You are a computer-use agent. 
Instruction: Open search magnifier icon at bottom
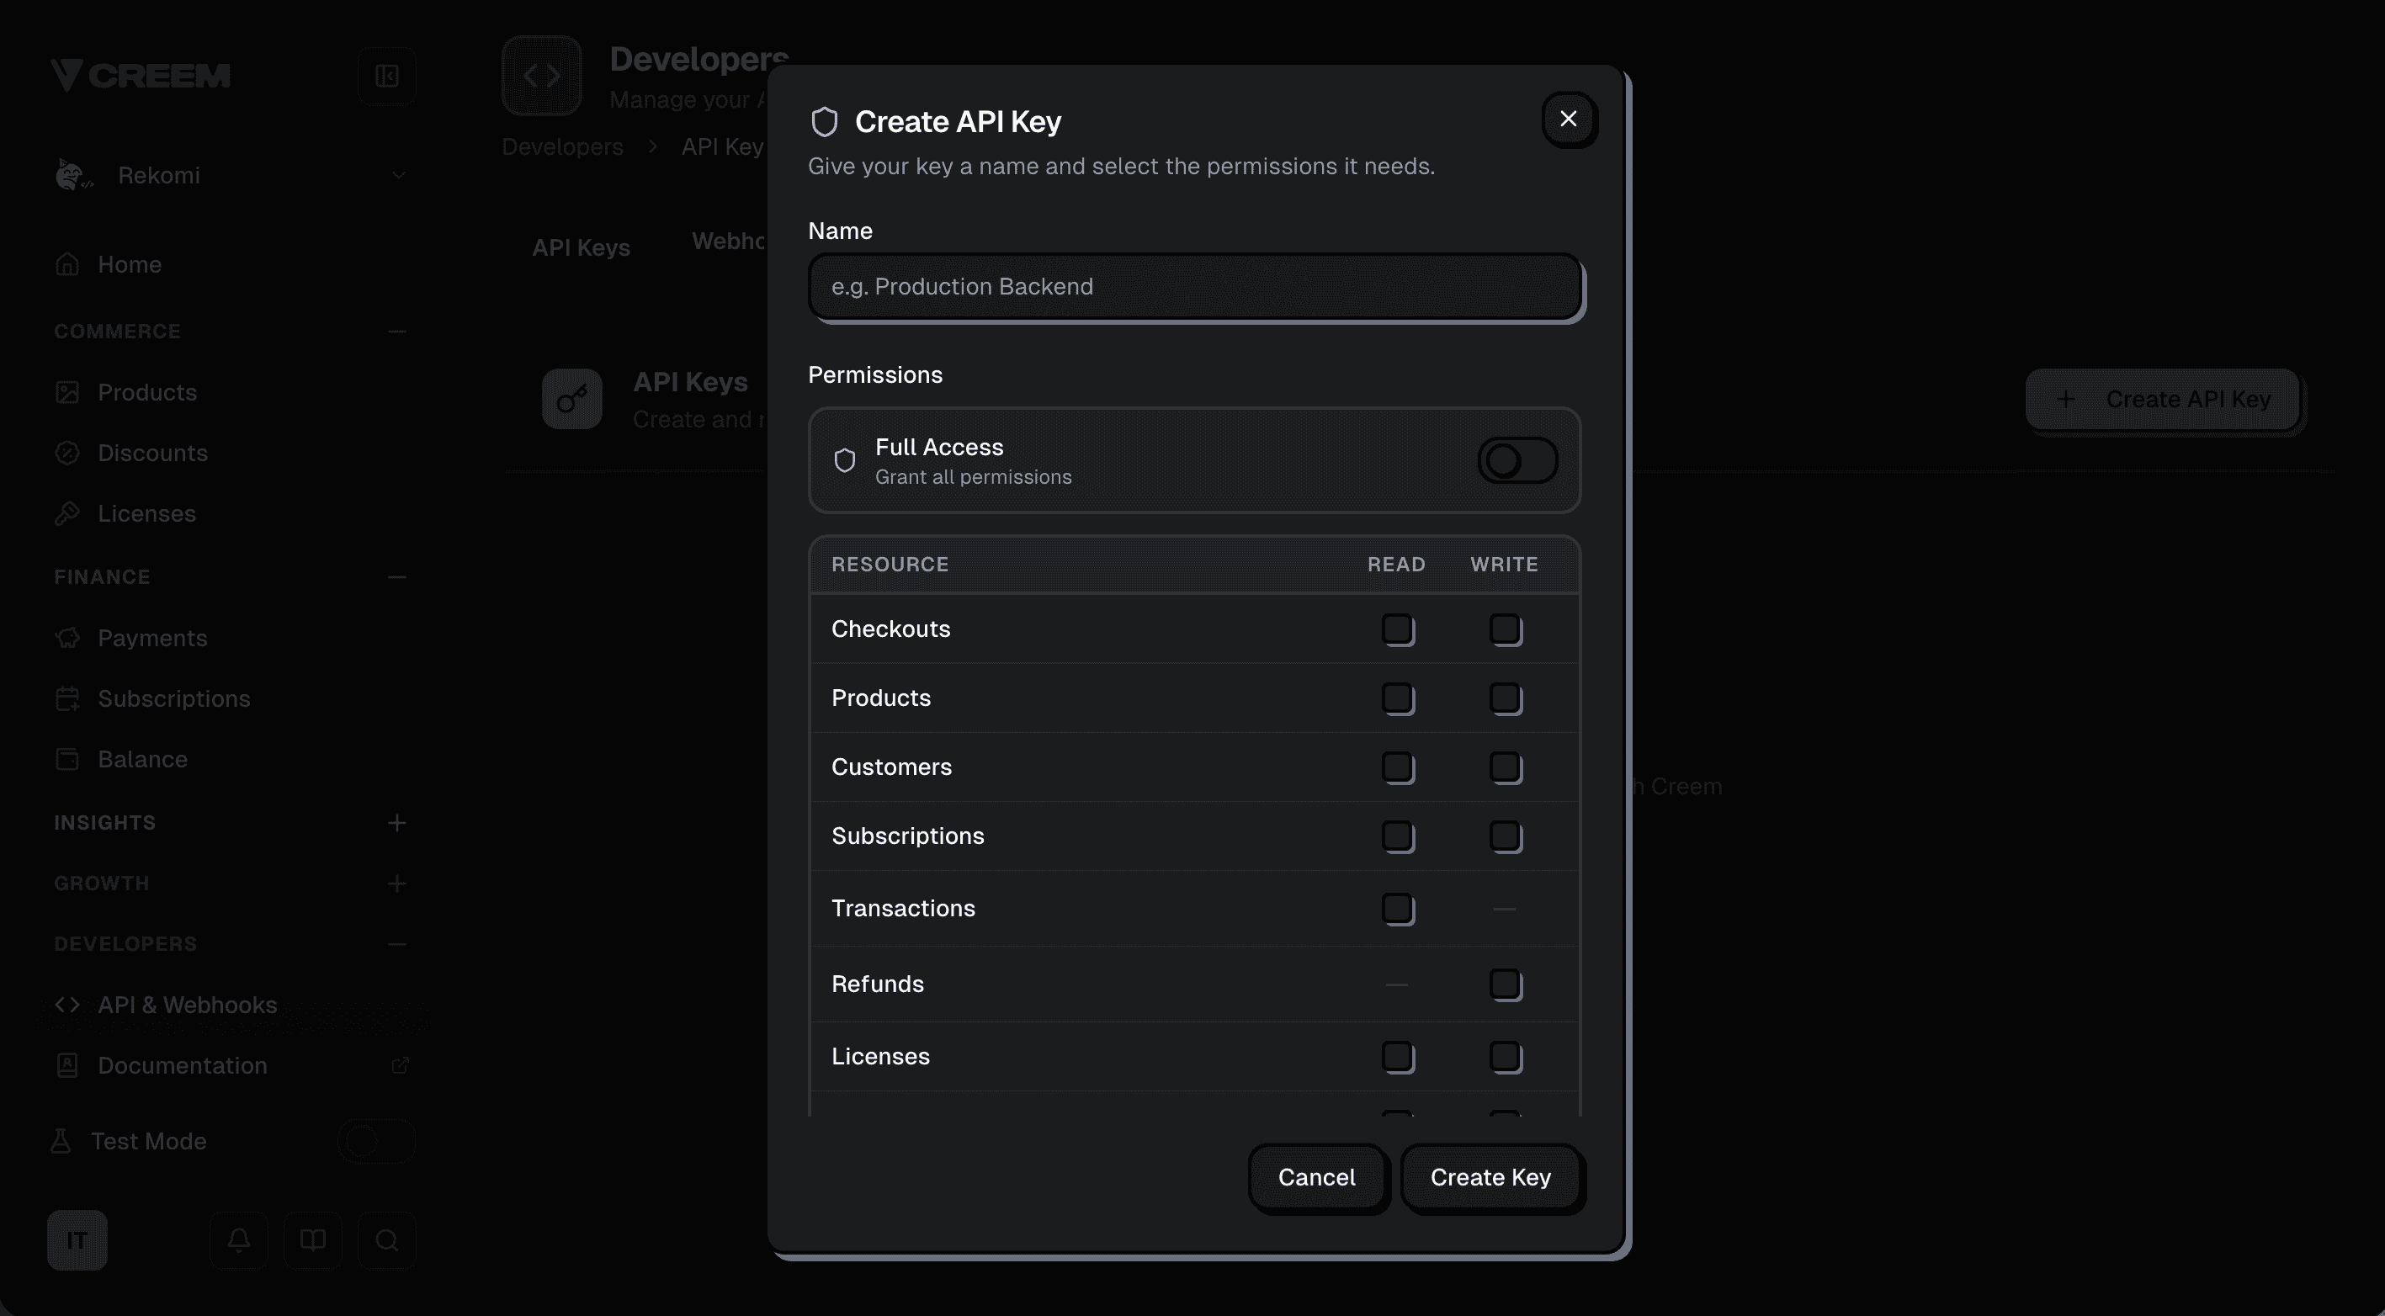point(387,1240)
